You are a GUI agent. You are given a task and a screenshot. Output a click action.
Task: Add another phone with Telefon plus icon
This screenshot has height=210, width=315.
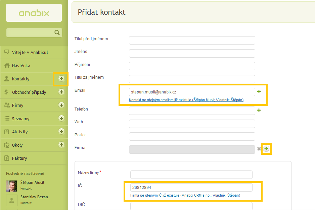coord(259,110)
